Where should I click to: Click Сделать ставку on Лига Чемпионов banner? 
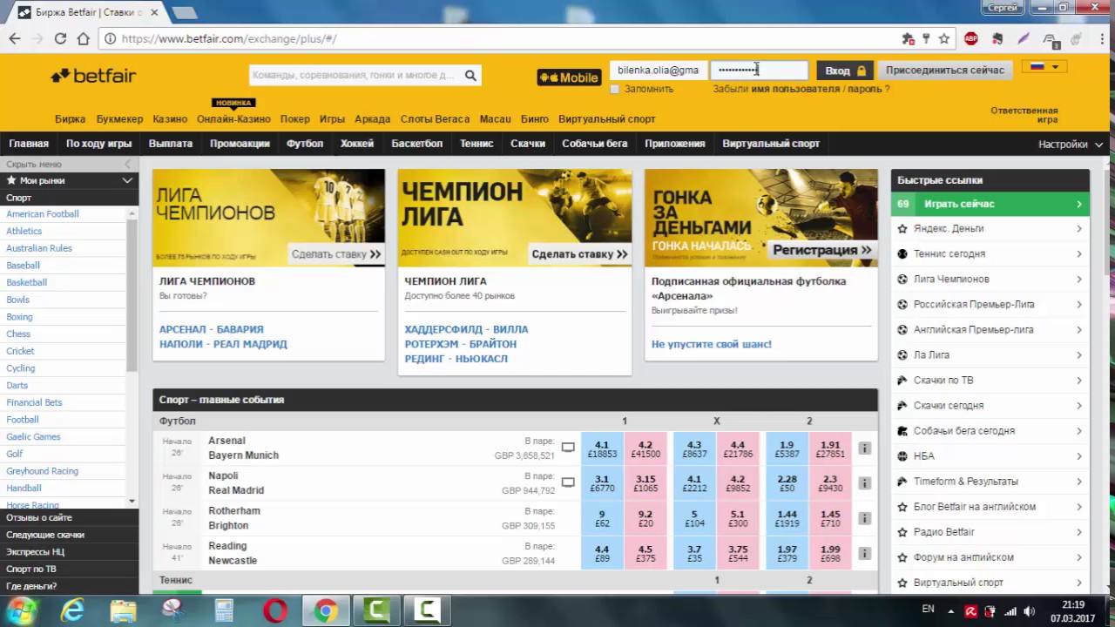[336, 254]
